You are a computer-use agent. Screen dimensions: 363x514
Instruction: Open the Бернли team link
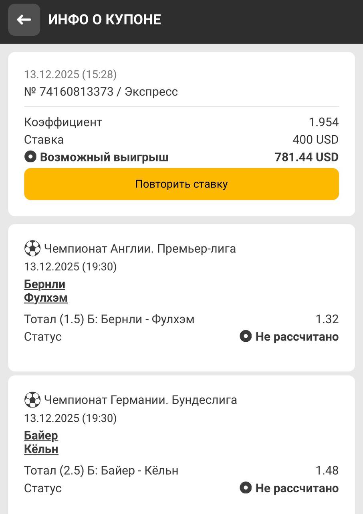point(44,284)
